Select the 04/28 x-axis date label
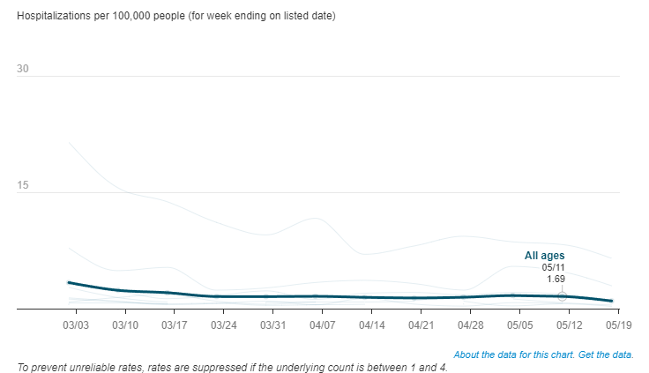 point(471,325)
